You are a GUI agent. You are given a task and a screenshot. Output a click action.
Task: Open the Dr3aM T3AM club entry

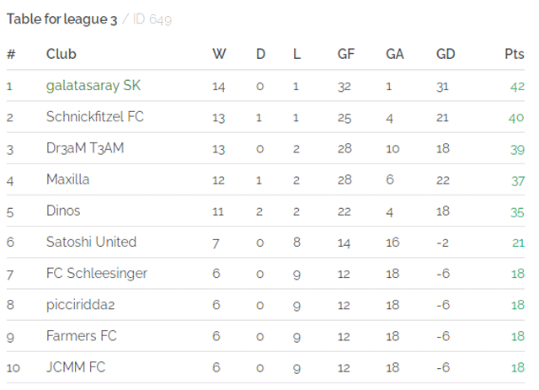[x=85, y=148]
